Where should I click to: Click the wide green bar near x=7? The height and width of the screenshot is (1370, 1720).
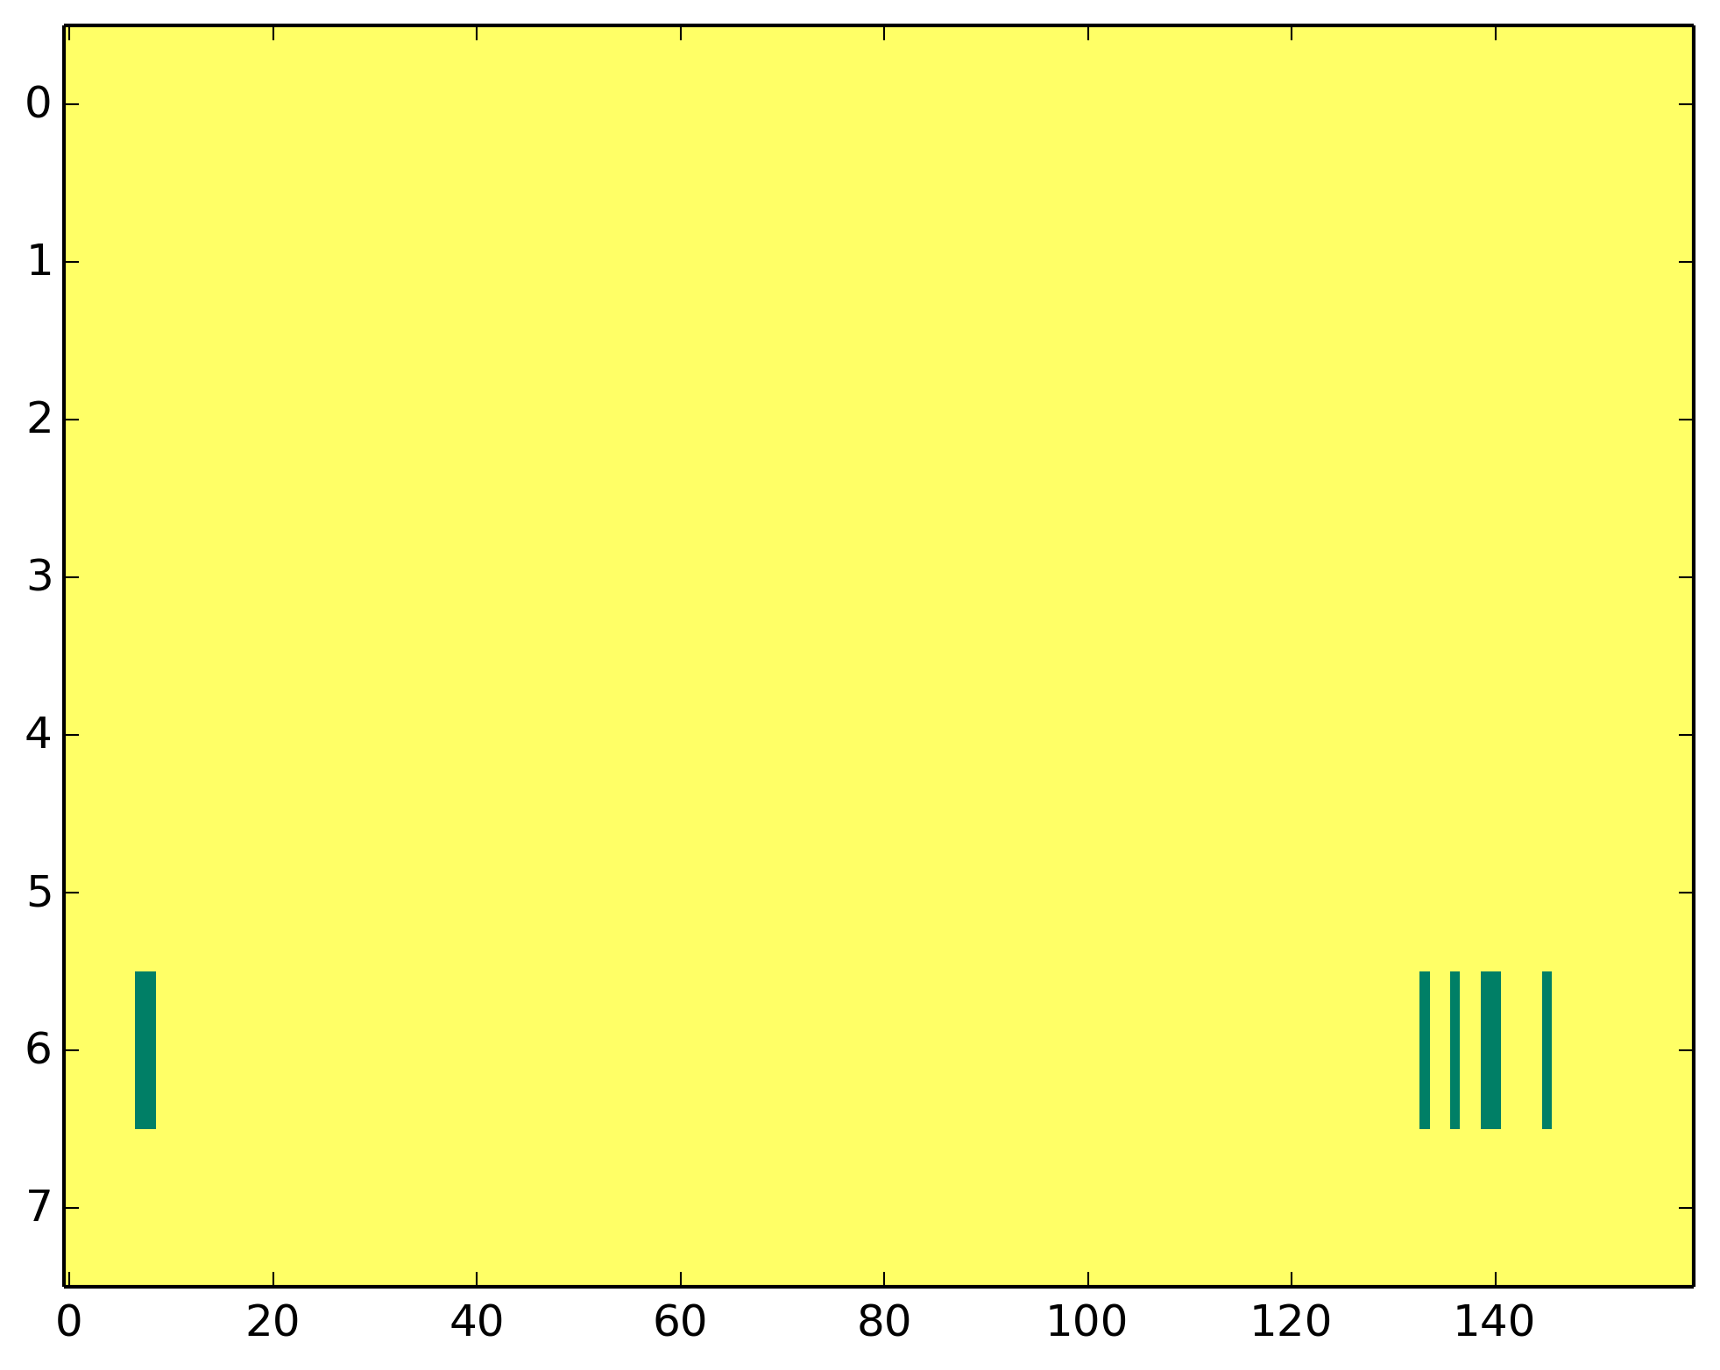(x=145, y=1049)
